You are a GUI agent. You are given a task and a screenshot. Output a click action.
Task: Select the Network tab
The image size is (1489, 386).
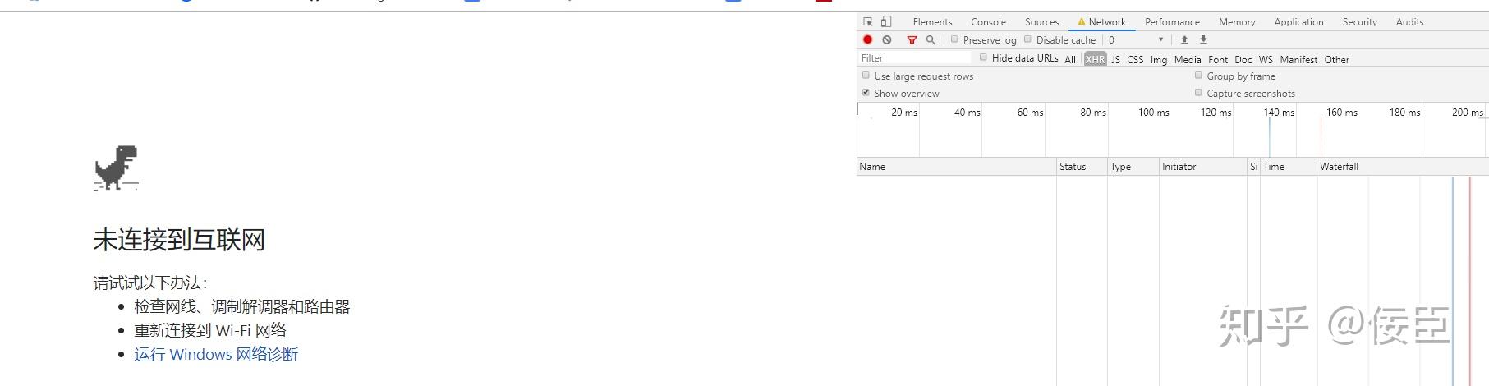coord(1102,22)
